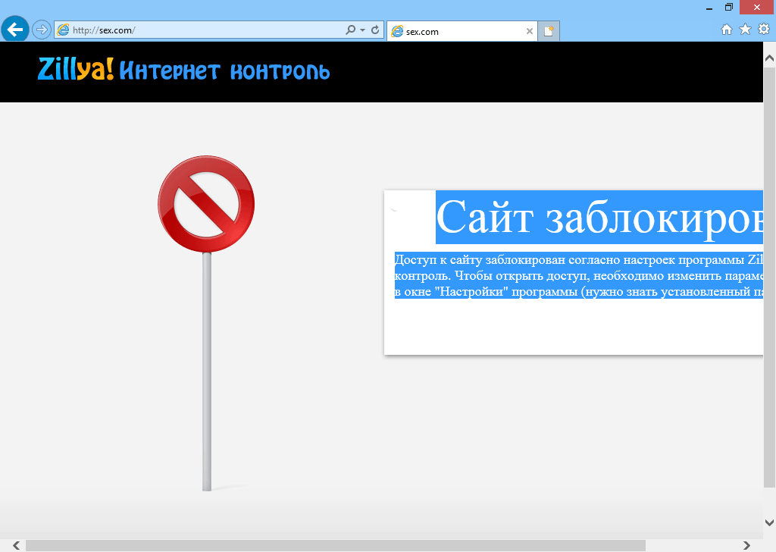Click the Zillya! logo in page header
The image size is (776, 552).
(75, 69)
